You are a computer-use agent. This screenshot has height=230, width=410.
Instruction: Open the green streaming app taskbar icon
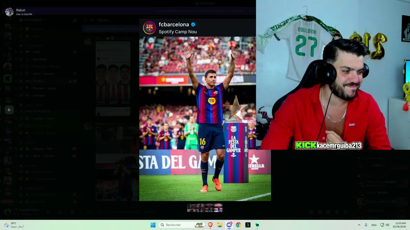pyautogui.click(x=257, y=225)
